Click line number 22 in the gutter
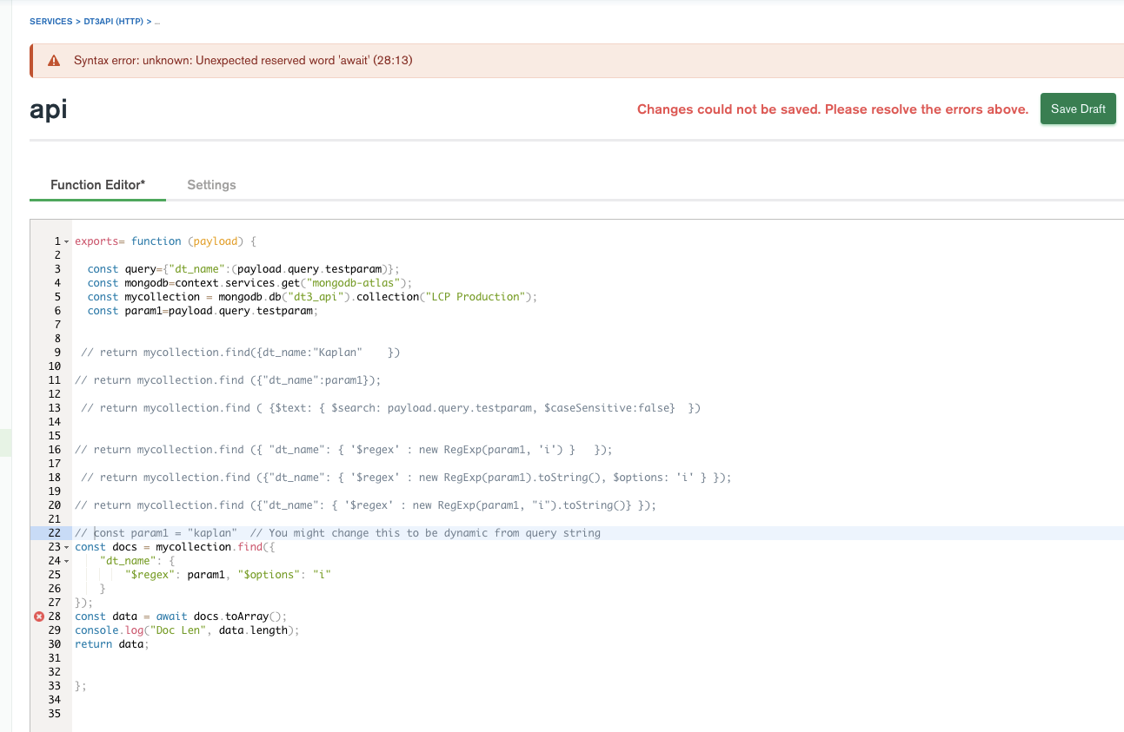This screenshot has height=732, width=1124. click(54, 533)
